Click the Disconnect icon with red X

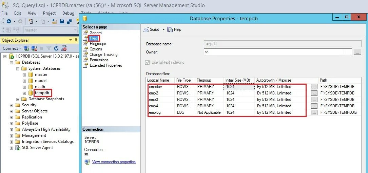34,48
